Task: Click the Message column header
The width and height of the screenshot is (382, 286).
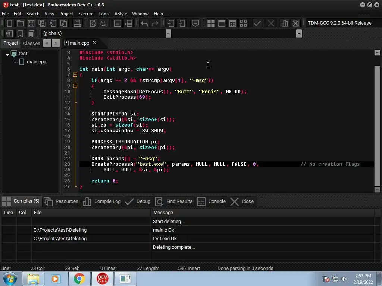Action: pos(262,213)
